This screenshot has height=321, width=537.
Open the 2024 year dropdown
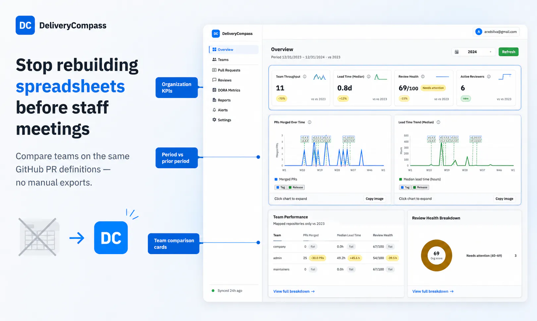(x=473, y=52)
